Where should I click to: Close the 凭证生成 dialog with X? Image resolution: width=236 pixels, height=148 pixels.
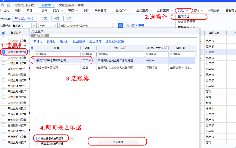tap(196, 31)
